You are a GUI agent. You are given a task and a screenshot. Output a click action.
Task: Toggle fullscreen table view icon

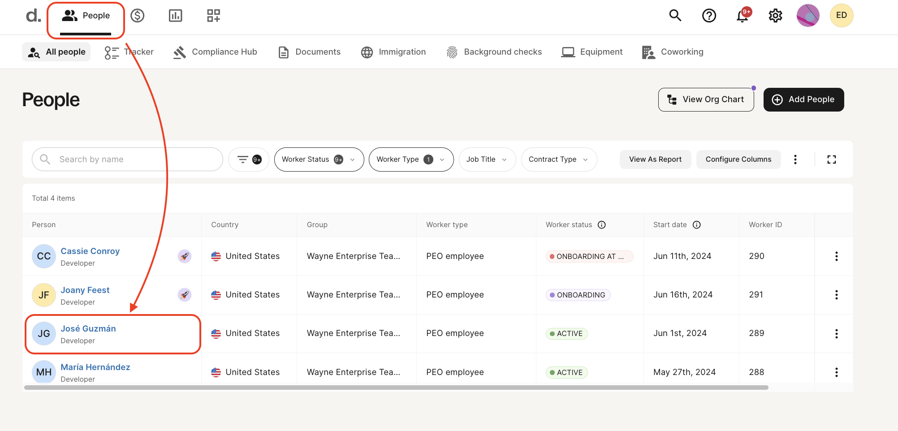(x=831, y=159)
